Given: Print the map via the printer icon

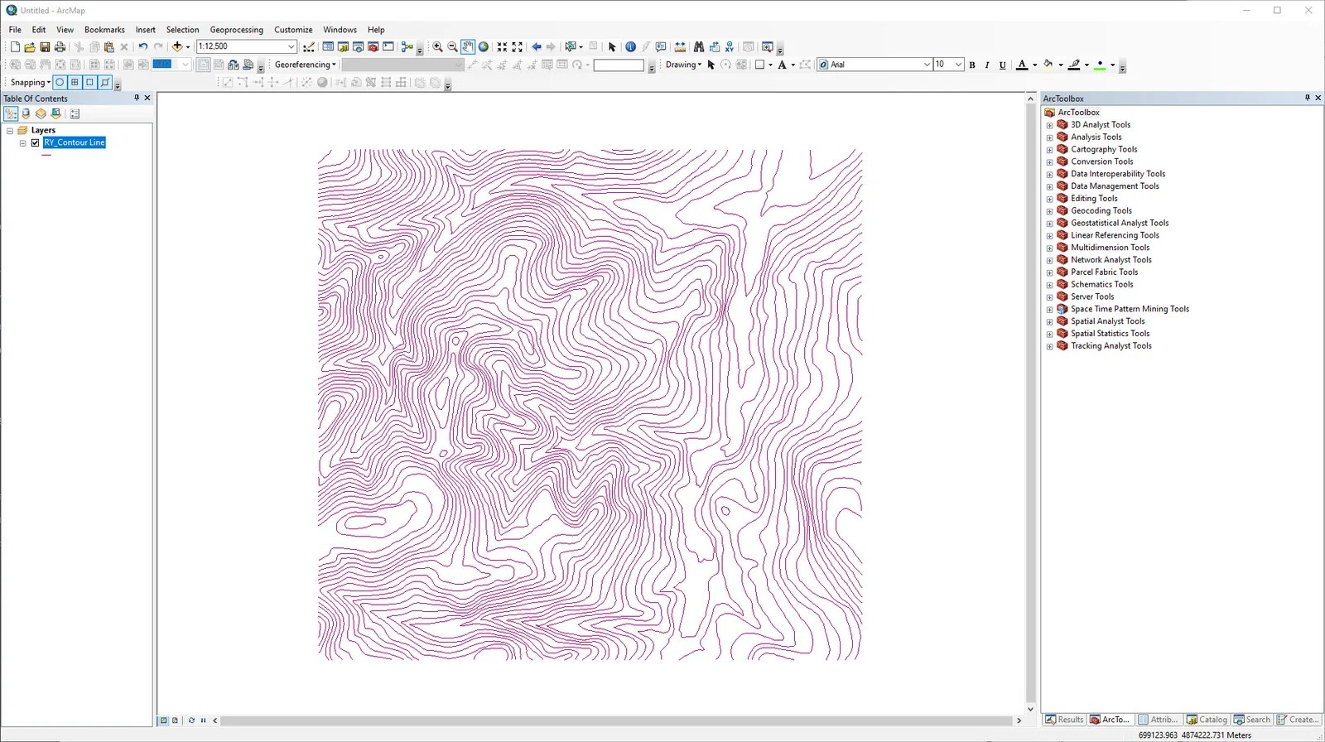Looking at the screenshot, I should (60, 47).
